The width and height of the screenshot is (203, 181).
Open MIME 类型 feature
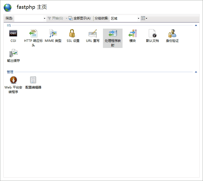(53, 34)
